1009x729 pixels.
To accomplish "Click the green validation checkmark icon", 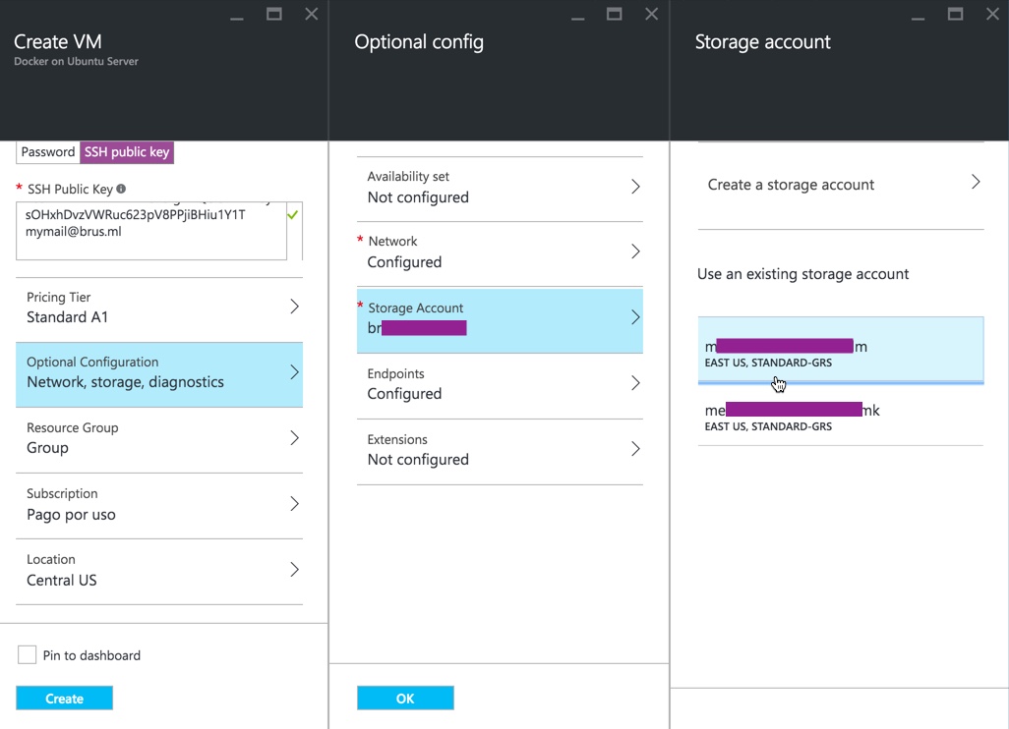I will tap(292, 214).
